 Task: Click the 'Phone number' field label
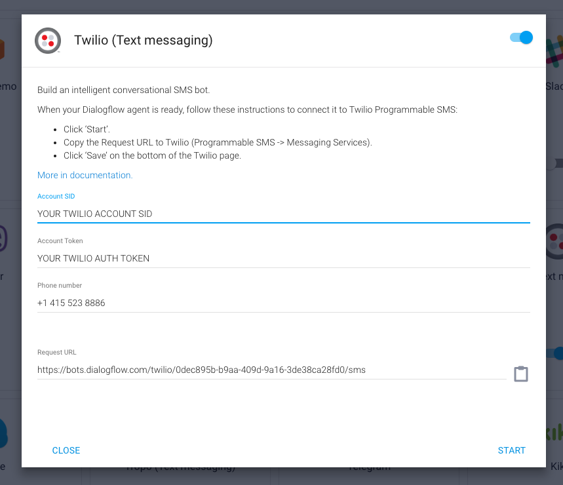coord(60,285)
